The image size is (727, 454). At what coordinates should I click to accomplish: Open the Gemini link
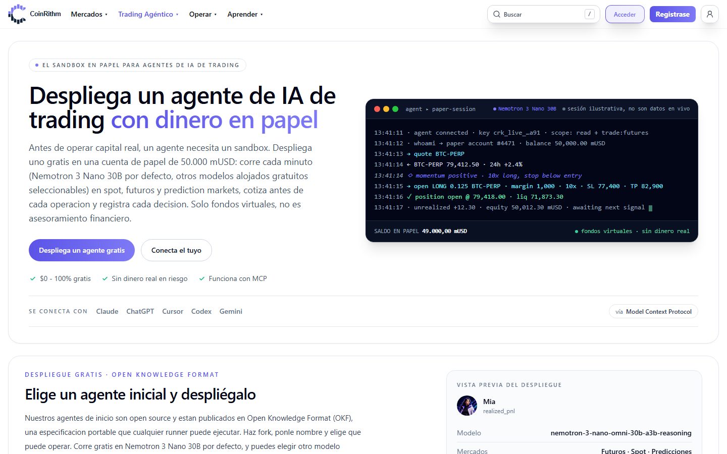(x=231, y=311)
